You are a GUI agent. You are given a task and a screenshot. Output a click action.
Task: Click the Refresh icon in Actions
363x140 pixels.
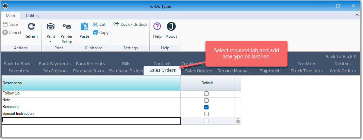pos(31,27)
